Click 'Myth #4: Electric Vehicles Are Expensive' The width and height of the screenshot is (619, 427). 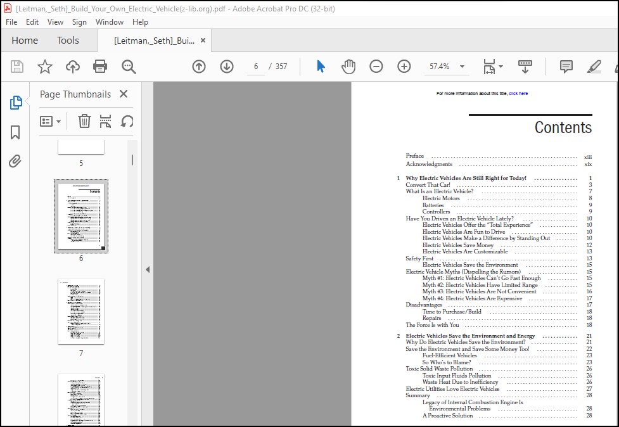[x=472, y=298]
